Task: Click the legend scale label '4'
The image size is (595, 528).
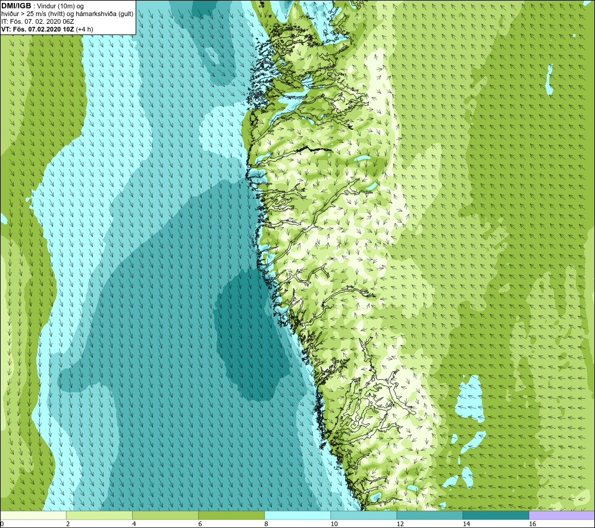Action: pyautogui.click(x=134, y=524)
